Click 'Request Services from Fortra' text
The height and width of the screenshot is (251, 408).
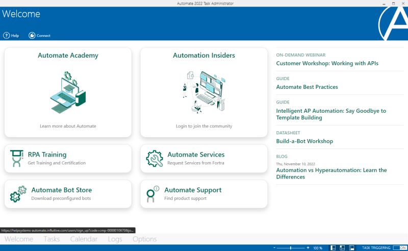[196, 163]
